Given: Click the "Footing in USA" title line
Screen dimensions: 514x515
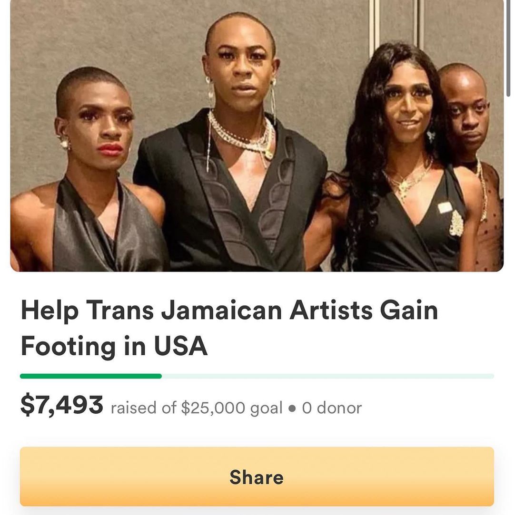Looking at the screenshot, I should click(114, 346).
